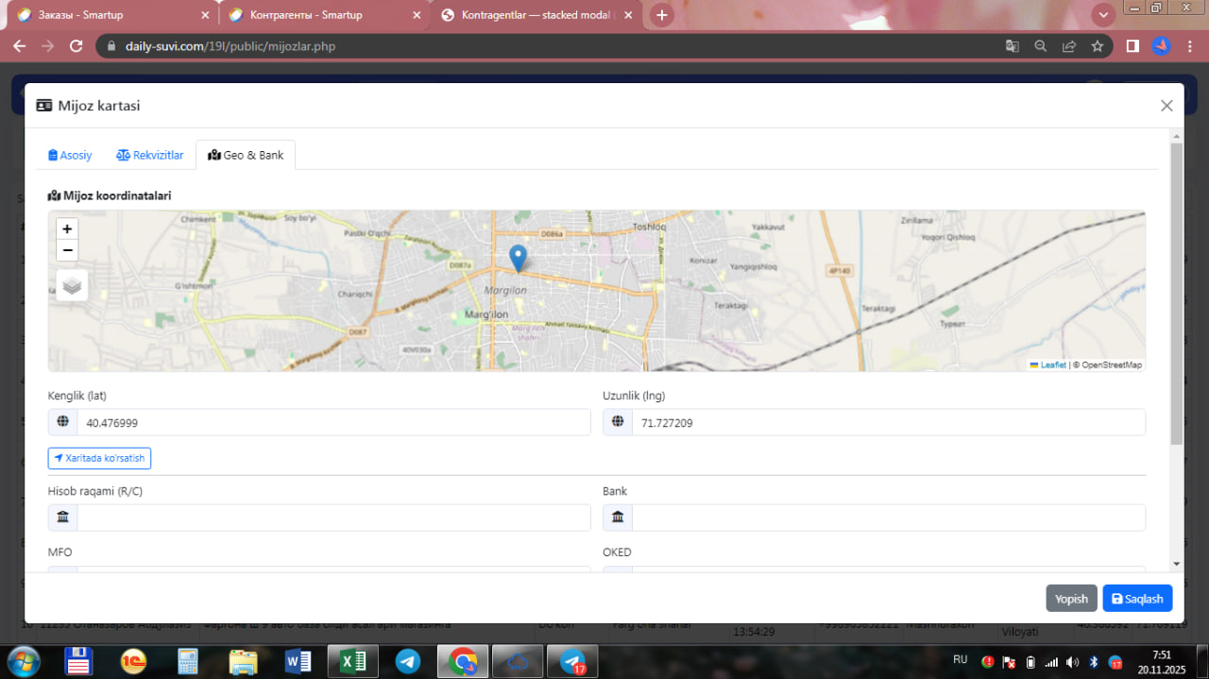Open Telegram from the taskbar

click(408, 661)
